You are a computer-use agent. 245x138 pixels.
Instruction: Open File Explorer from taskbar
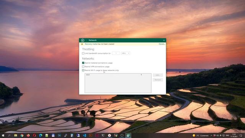tap(15, 135)
